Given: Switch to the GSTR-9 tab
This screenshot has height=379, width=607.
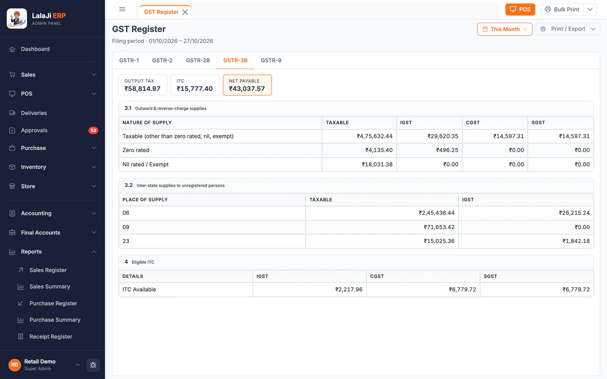Looking at the screenshot, I should click(x=271, y=61).
